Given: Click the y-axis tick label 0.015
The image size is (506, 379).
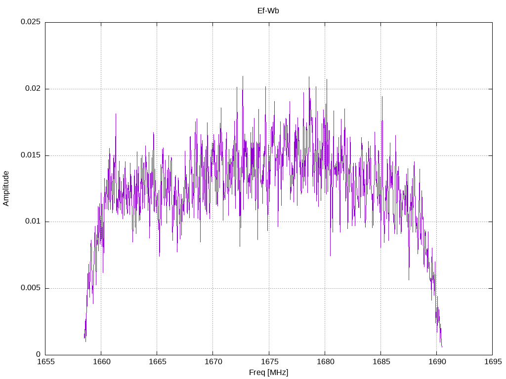Looking at the screenshot, I should click(x=31, y=155).
